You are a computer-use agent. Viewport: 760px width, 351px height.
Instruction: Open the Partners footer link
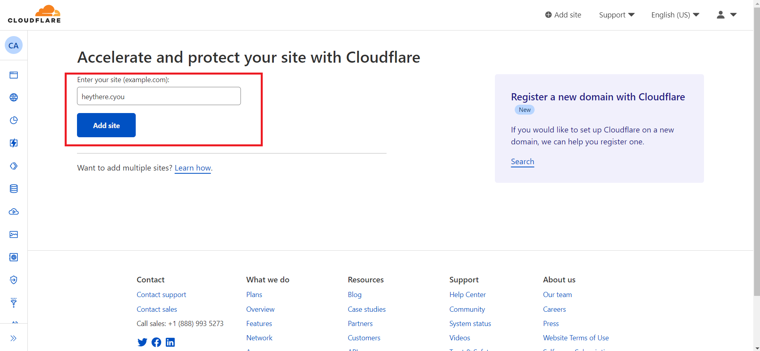tap(360, 324)
